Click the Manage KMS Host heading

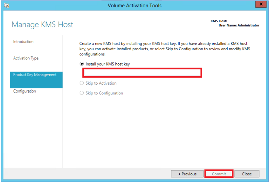[42, 25]
